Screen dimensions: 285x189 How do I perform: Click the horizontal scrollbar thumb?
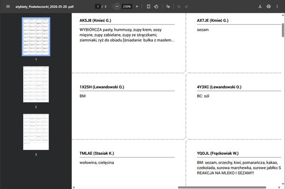(222, 188)
